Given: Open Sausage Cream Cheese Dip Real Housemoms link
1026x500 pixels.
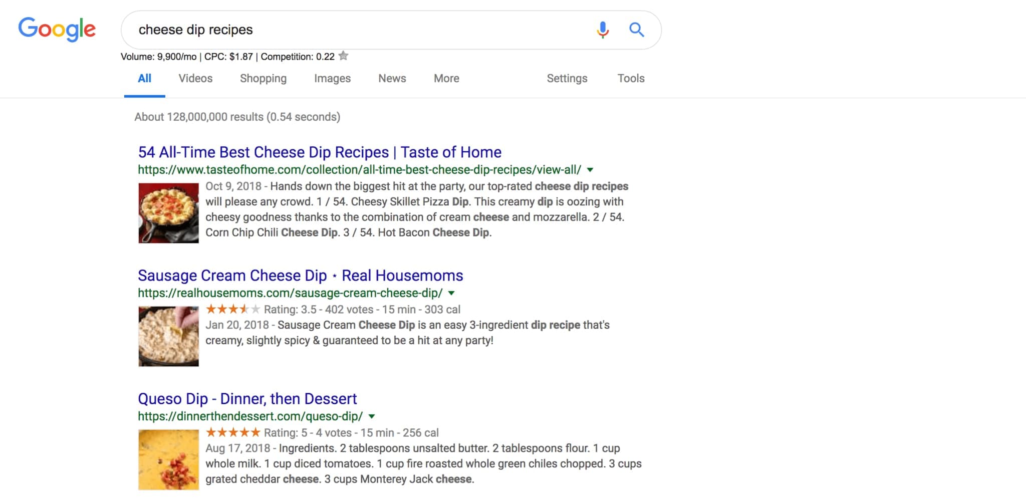Looking at the screenshot, I should pos(301,275).
